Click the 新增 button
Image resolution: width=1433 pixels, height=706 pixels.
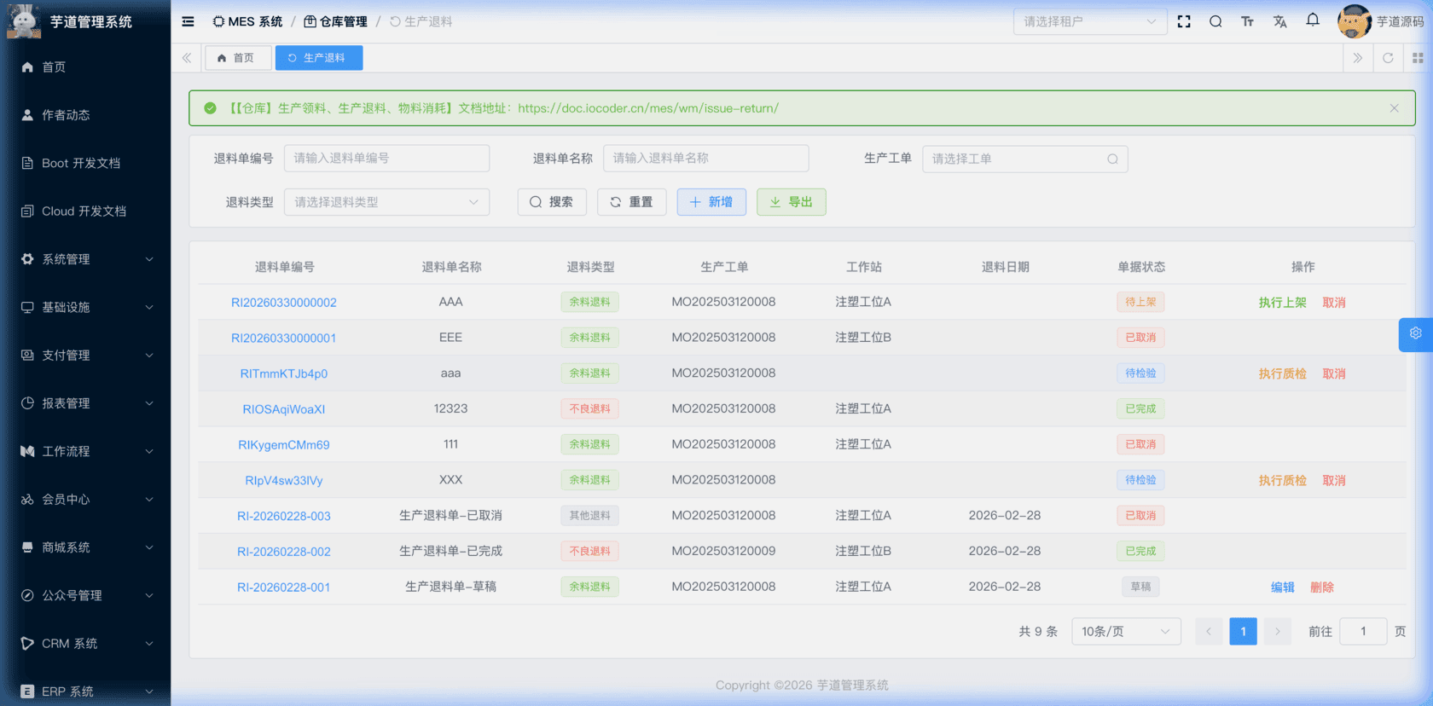click(x=711, y=202)
